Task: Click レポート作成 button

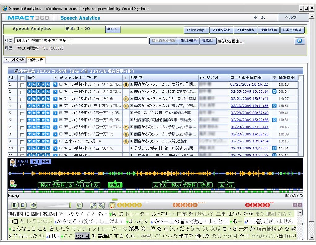Action: [292, 30]
